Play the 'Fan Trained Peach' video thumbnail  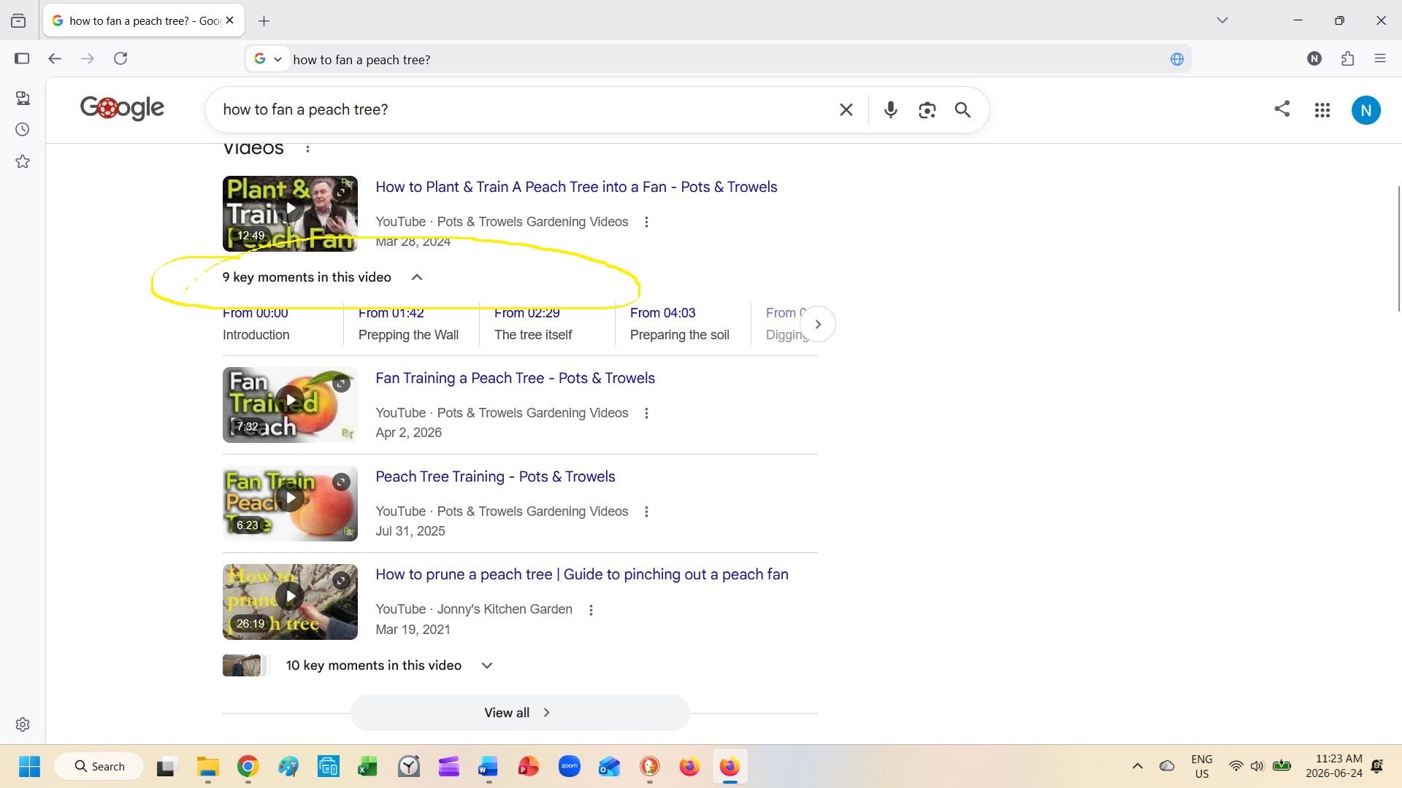(290, 405)
